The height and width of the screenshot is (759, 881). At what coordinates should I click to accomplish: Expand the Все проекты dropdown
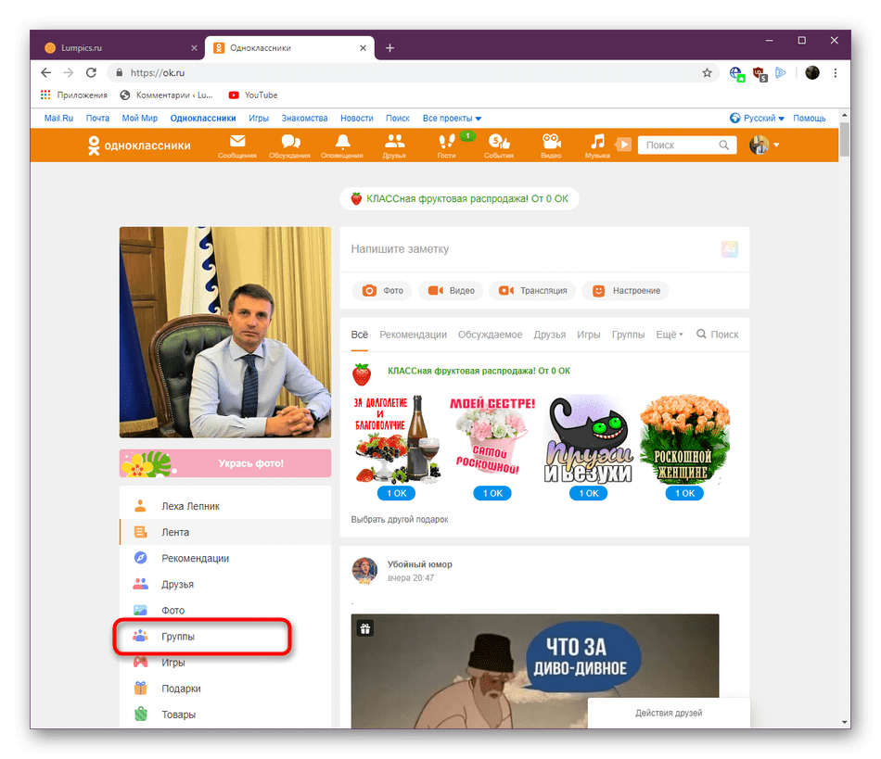coord(452,118)
